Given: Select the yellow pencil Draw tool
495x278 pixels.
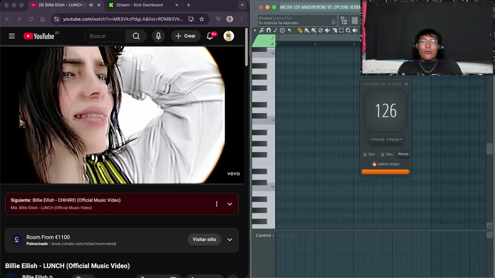Looking at the screenshot, I should click(300, 31).
